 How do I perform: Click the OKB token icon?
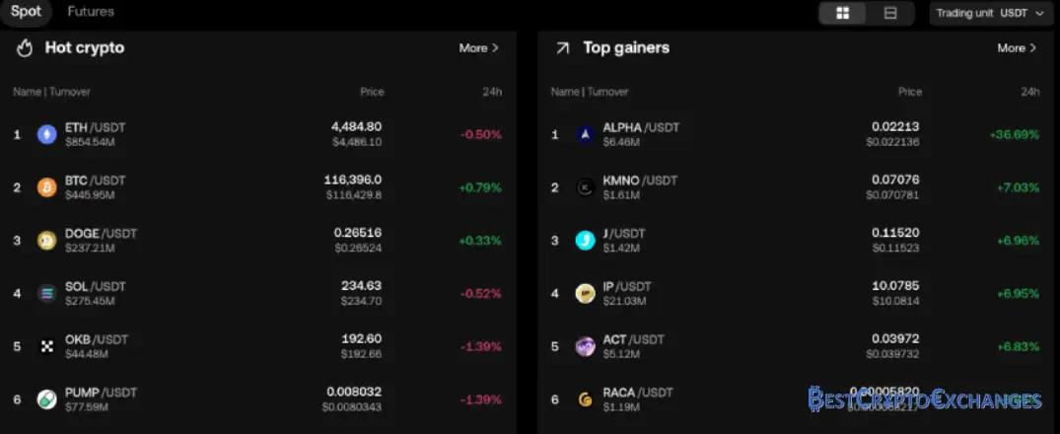(x=46, y=346)
